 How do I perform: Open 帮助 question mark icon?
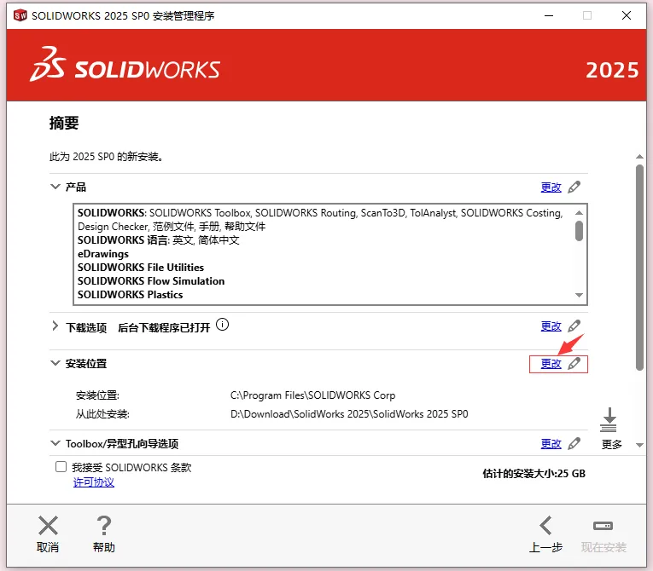(104, 525)
